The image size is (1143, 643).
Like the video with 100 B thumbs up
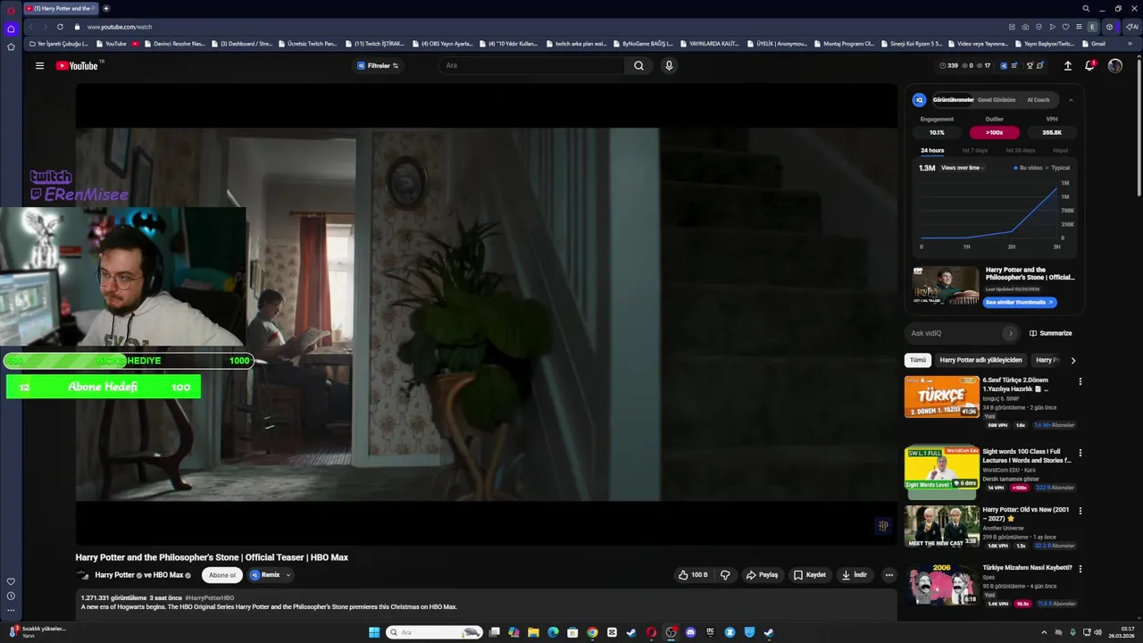pos(693,575)
